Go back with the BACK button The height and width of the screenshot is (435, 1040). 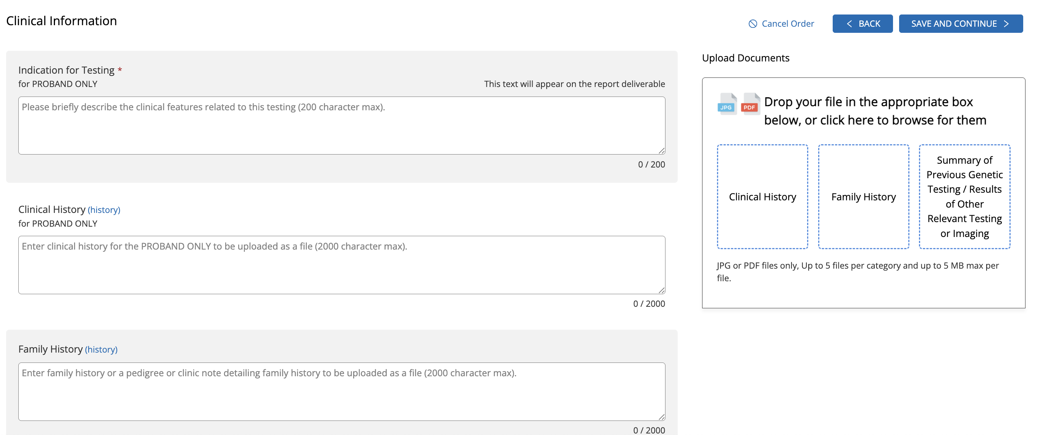(862, 24)
